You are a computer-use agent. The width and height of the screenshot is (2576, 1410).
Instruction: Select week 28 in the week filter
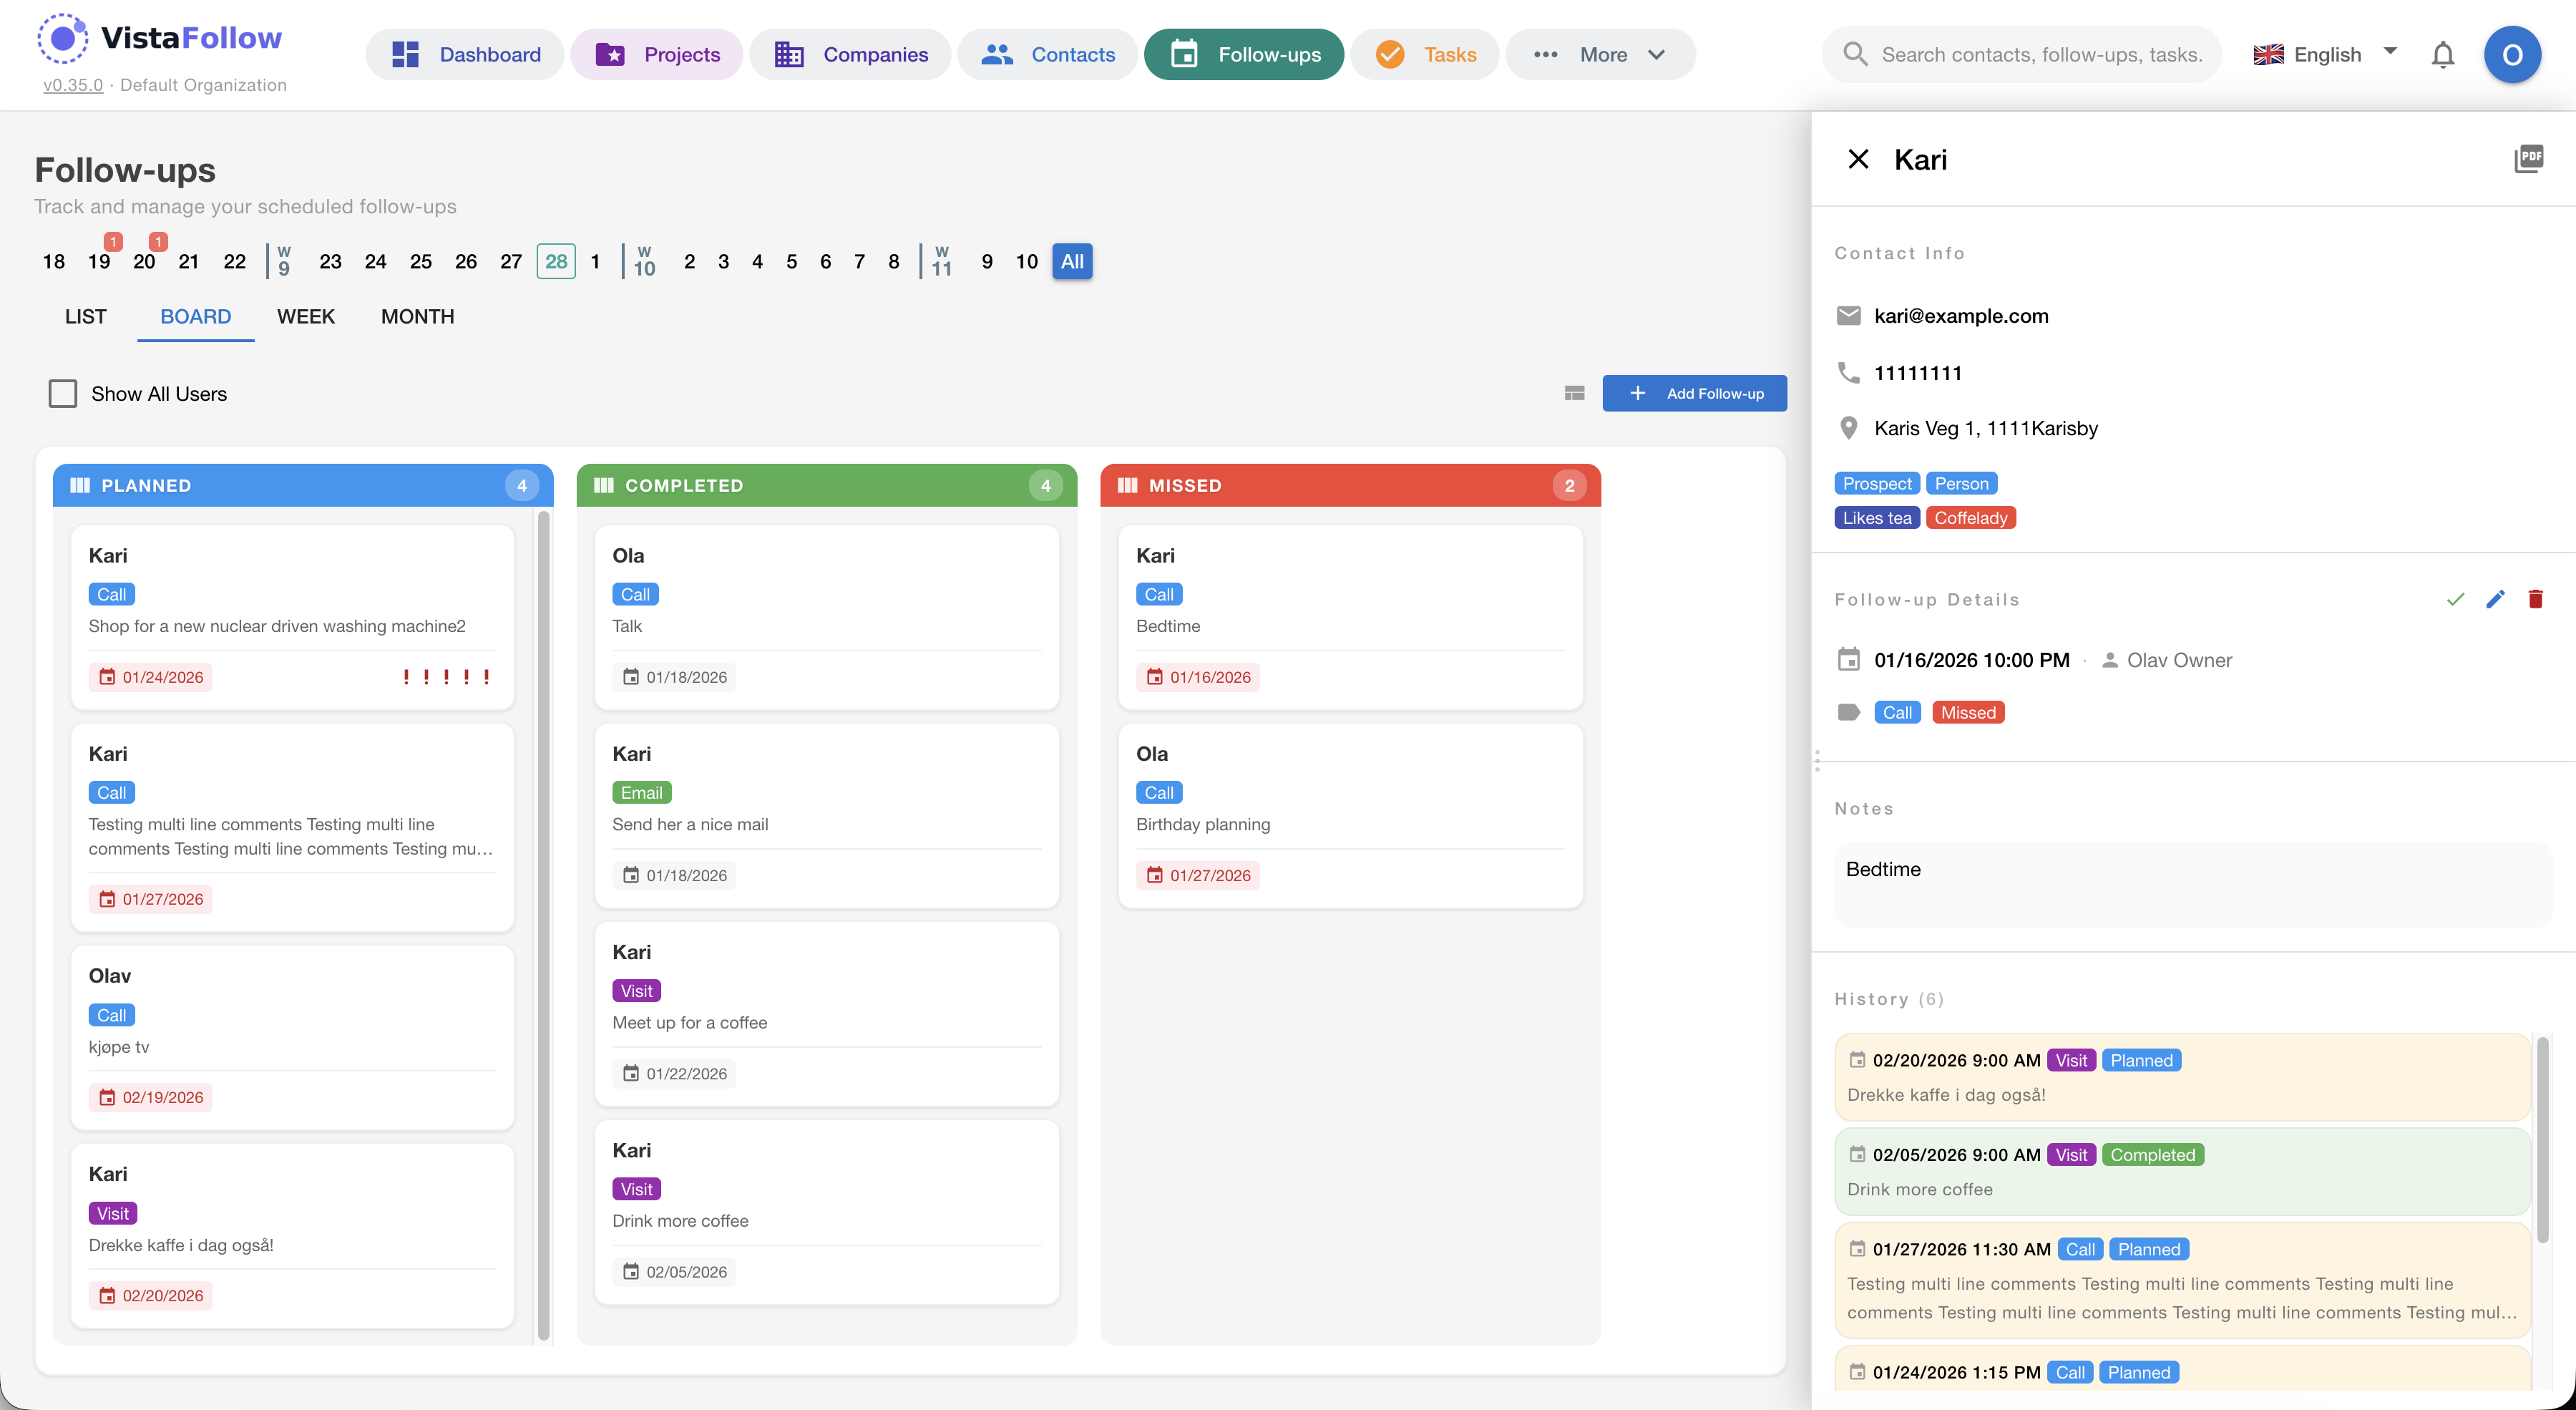pos(556,261)
